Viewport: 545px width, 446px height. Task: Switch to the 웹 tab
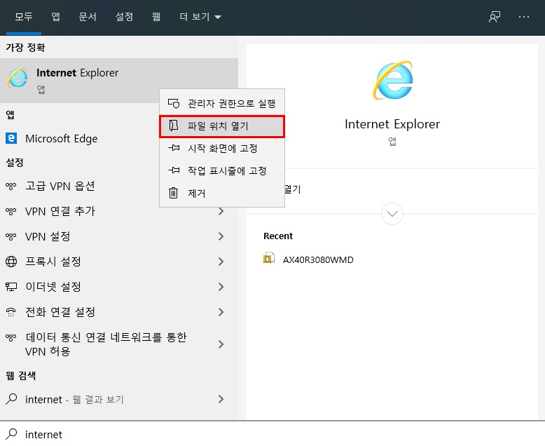coord(156,17)
